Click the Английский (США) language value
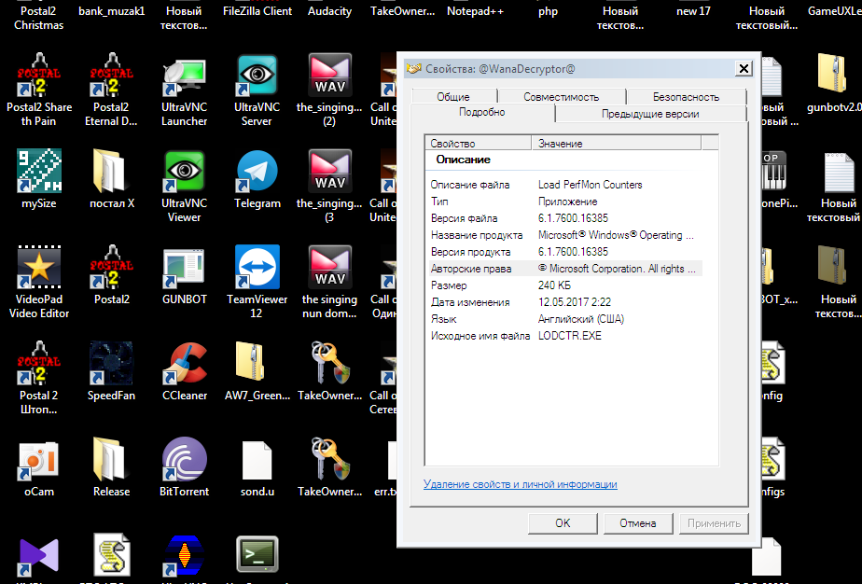The height and width of the screenshot is (584, 862). pyautogui.click(x=581, y=319)
